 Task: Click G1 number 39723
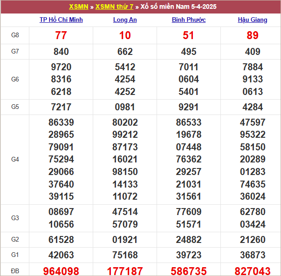[x=189, y=256]
